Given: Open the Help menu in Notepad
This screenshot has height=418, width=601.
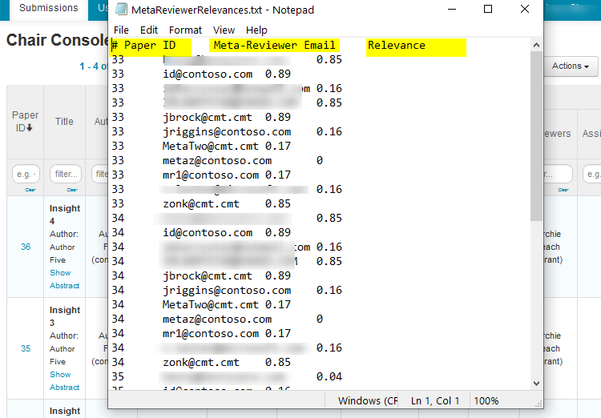Looking at the screenshot, I should pyautogui.click(x=256, y=30).
